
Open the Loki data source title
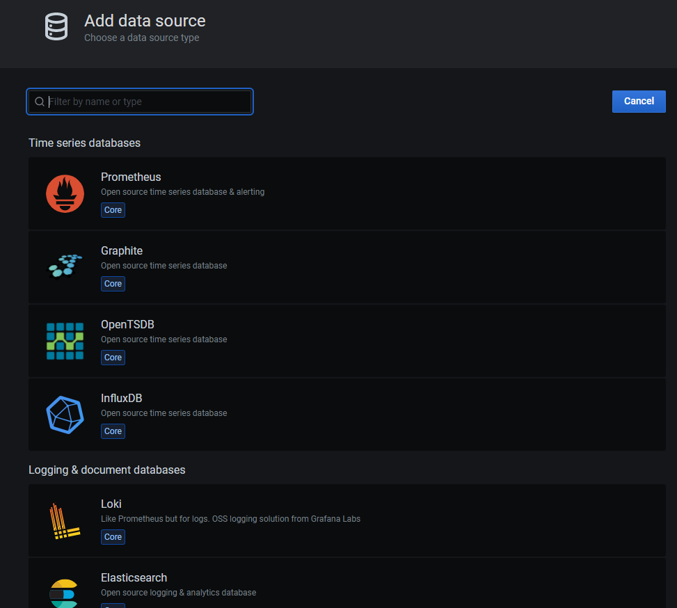[x=111, y=504]
